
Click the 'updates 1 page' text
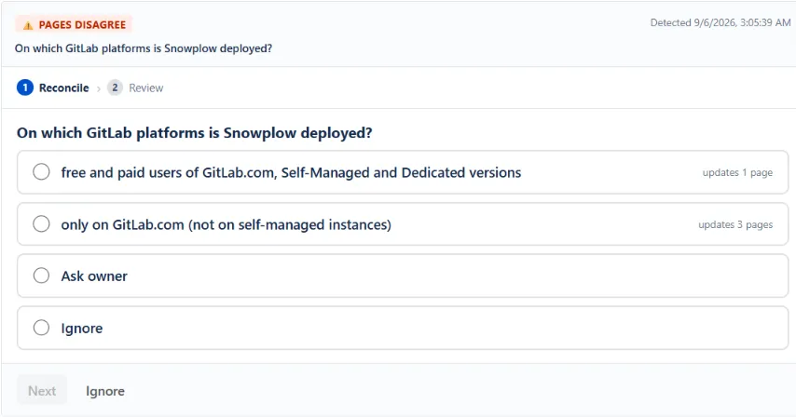pyautogui.click(x=737, y=173)
